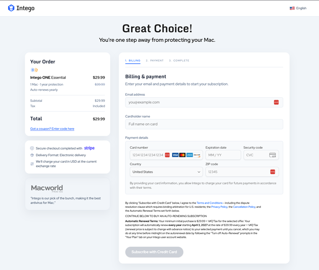Click the CVC card icon in Security code
The image size is (319, 270).
[x=273, y=155]
